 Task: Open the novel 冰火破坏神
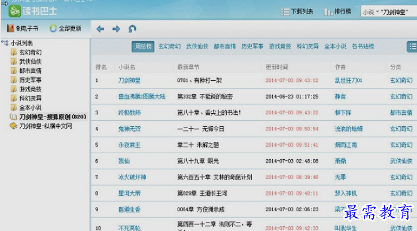[x=132, y=177]
